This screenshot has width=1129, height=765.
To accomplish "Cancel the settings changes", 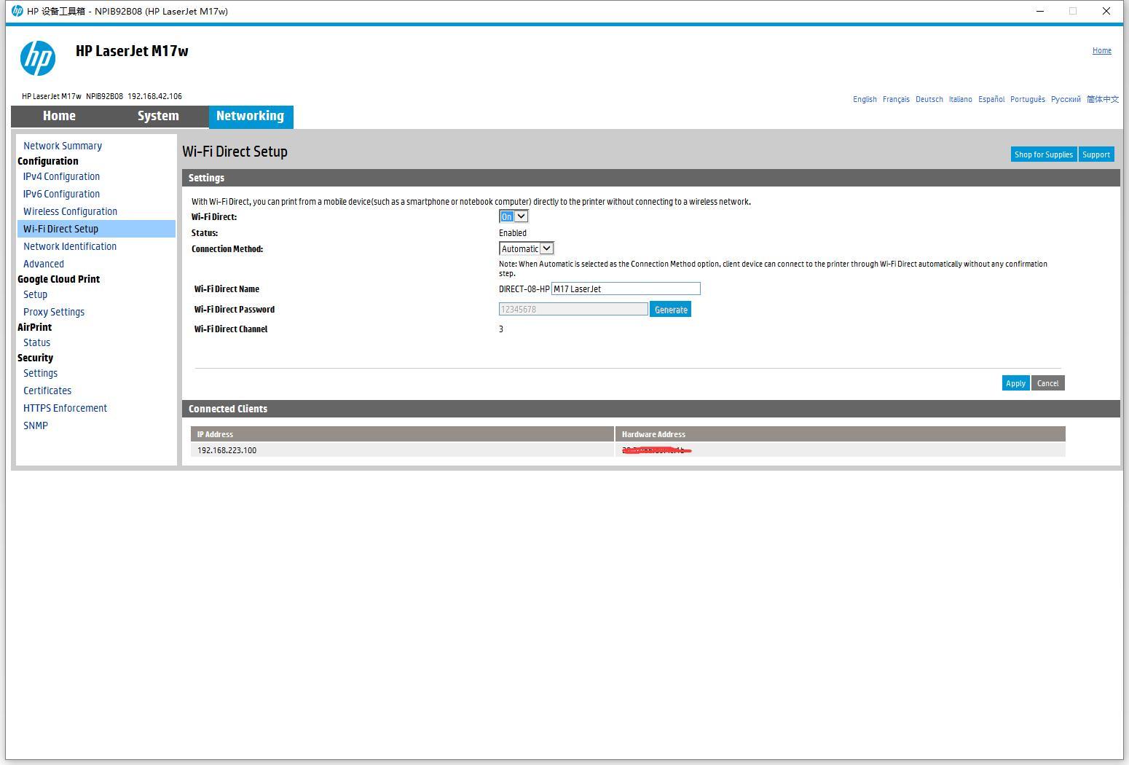I will click(x=1048, y=383).
